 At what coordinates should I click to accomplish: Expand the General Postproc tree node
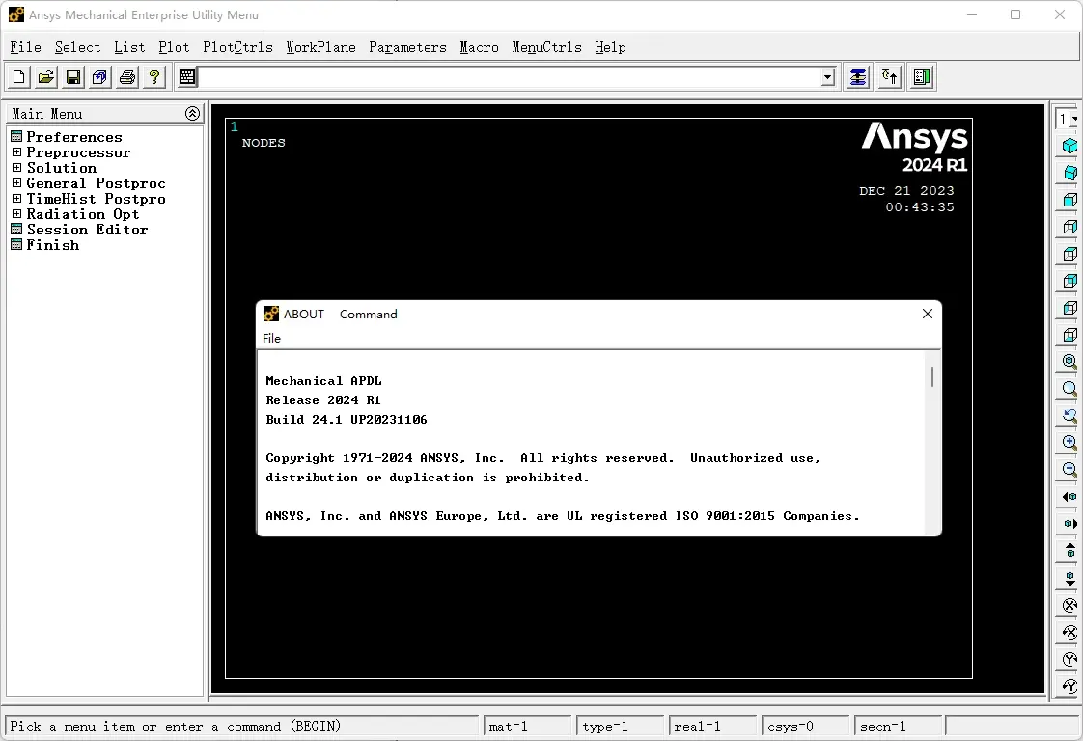coord(16,183)
